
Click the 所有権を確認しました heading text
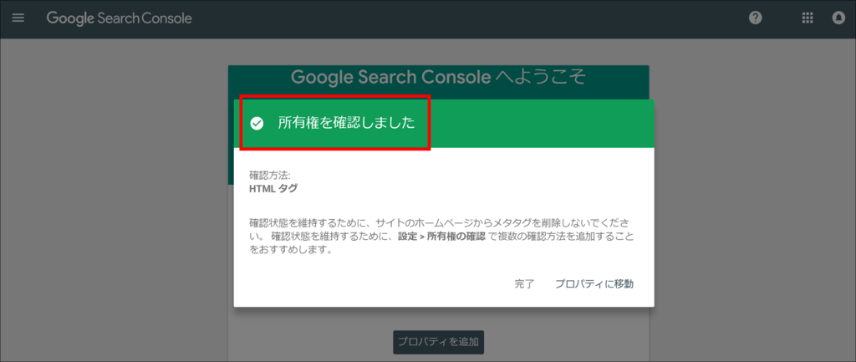pyautogui.click(x=347, y=124)
